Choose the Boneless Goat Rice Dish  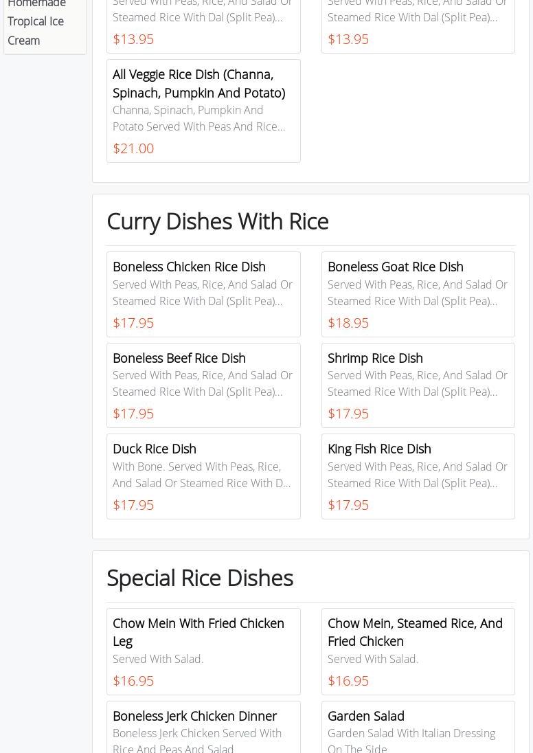pyautogui.click(x=395, y=267)
